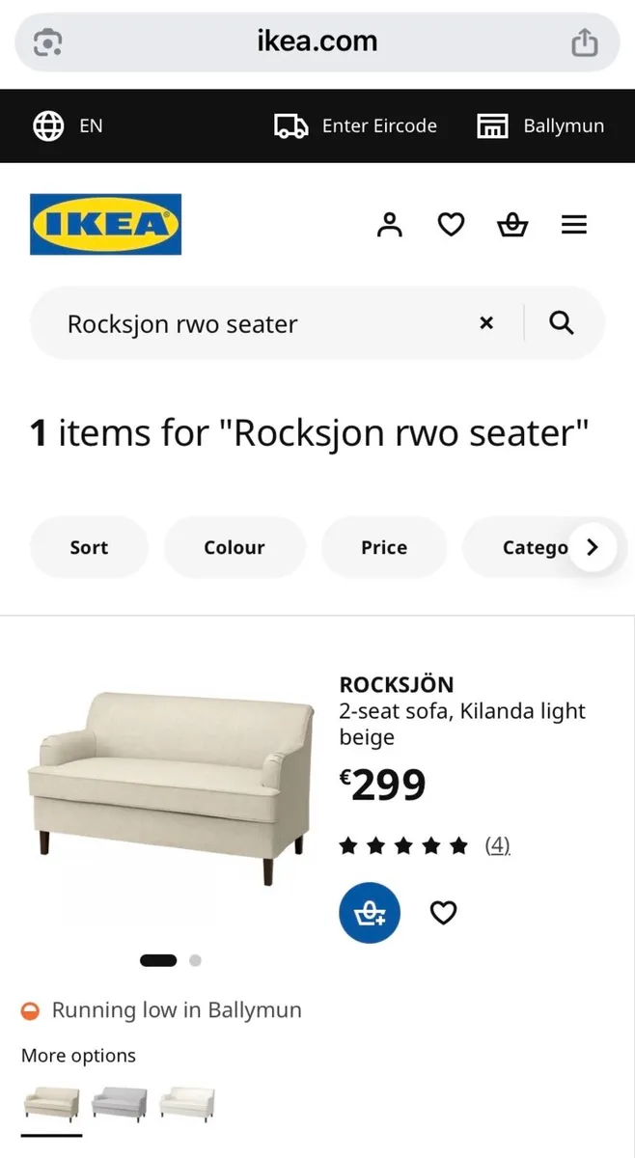Open your account via the profile icon
The image size is (635, 1158).
pos(389,224)
